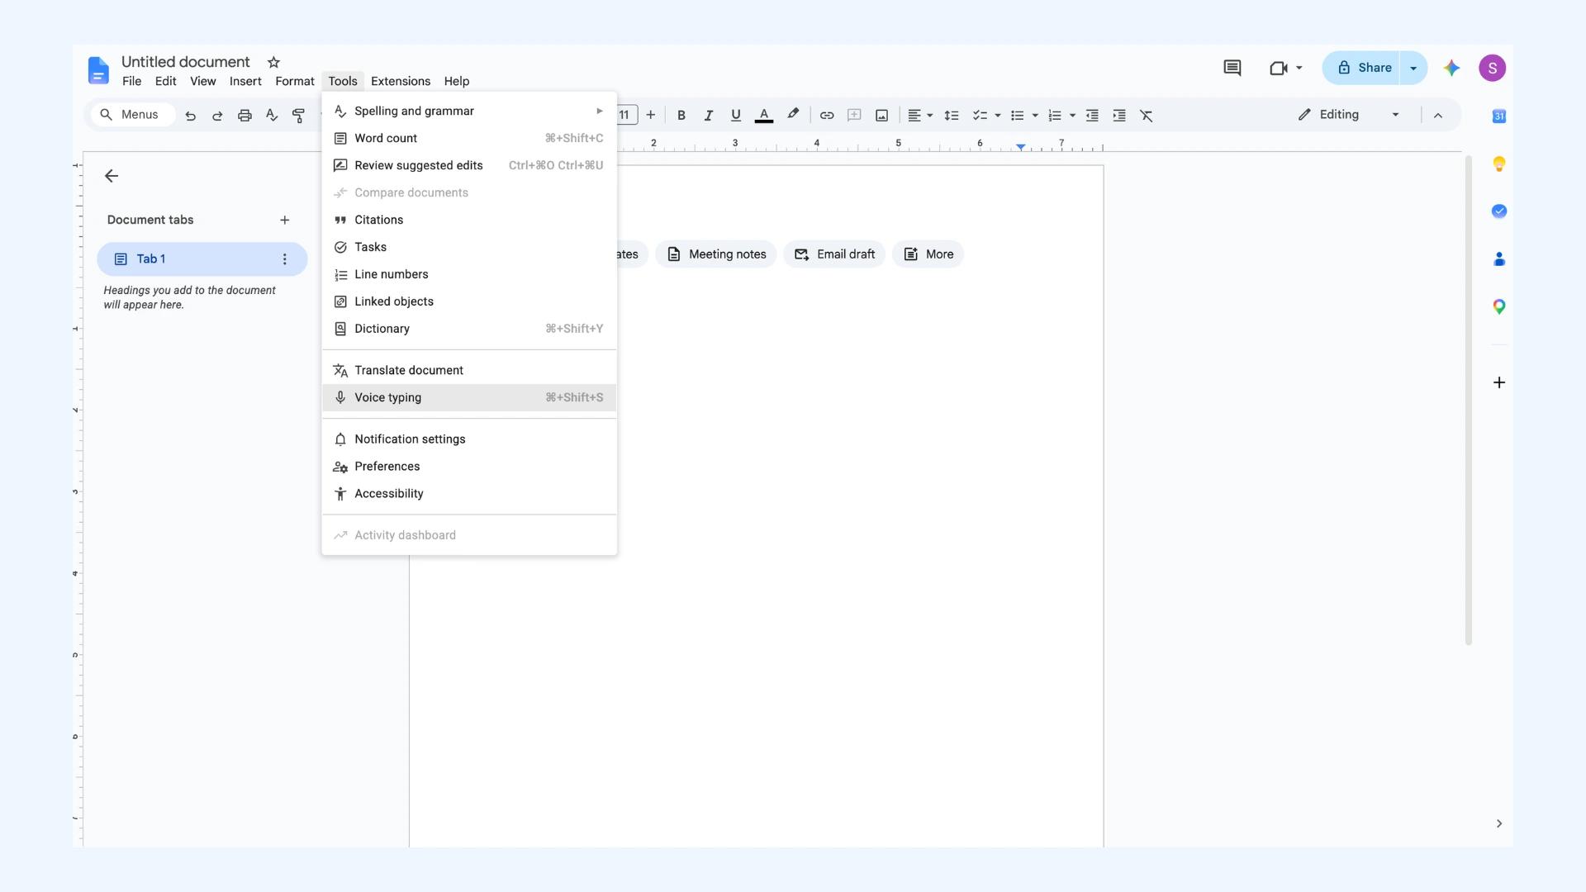Open the numbered list options dropdown arrow

[1073, 116]
